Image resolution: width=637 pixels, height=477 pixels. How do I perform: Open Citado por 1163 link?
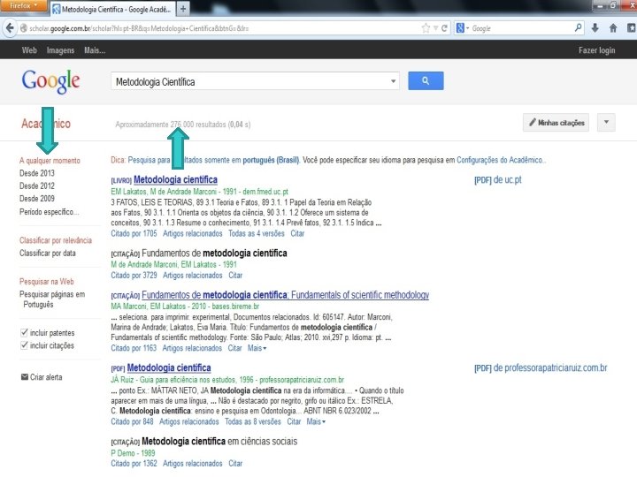(x=134, y=348)
